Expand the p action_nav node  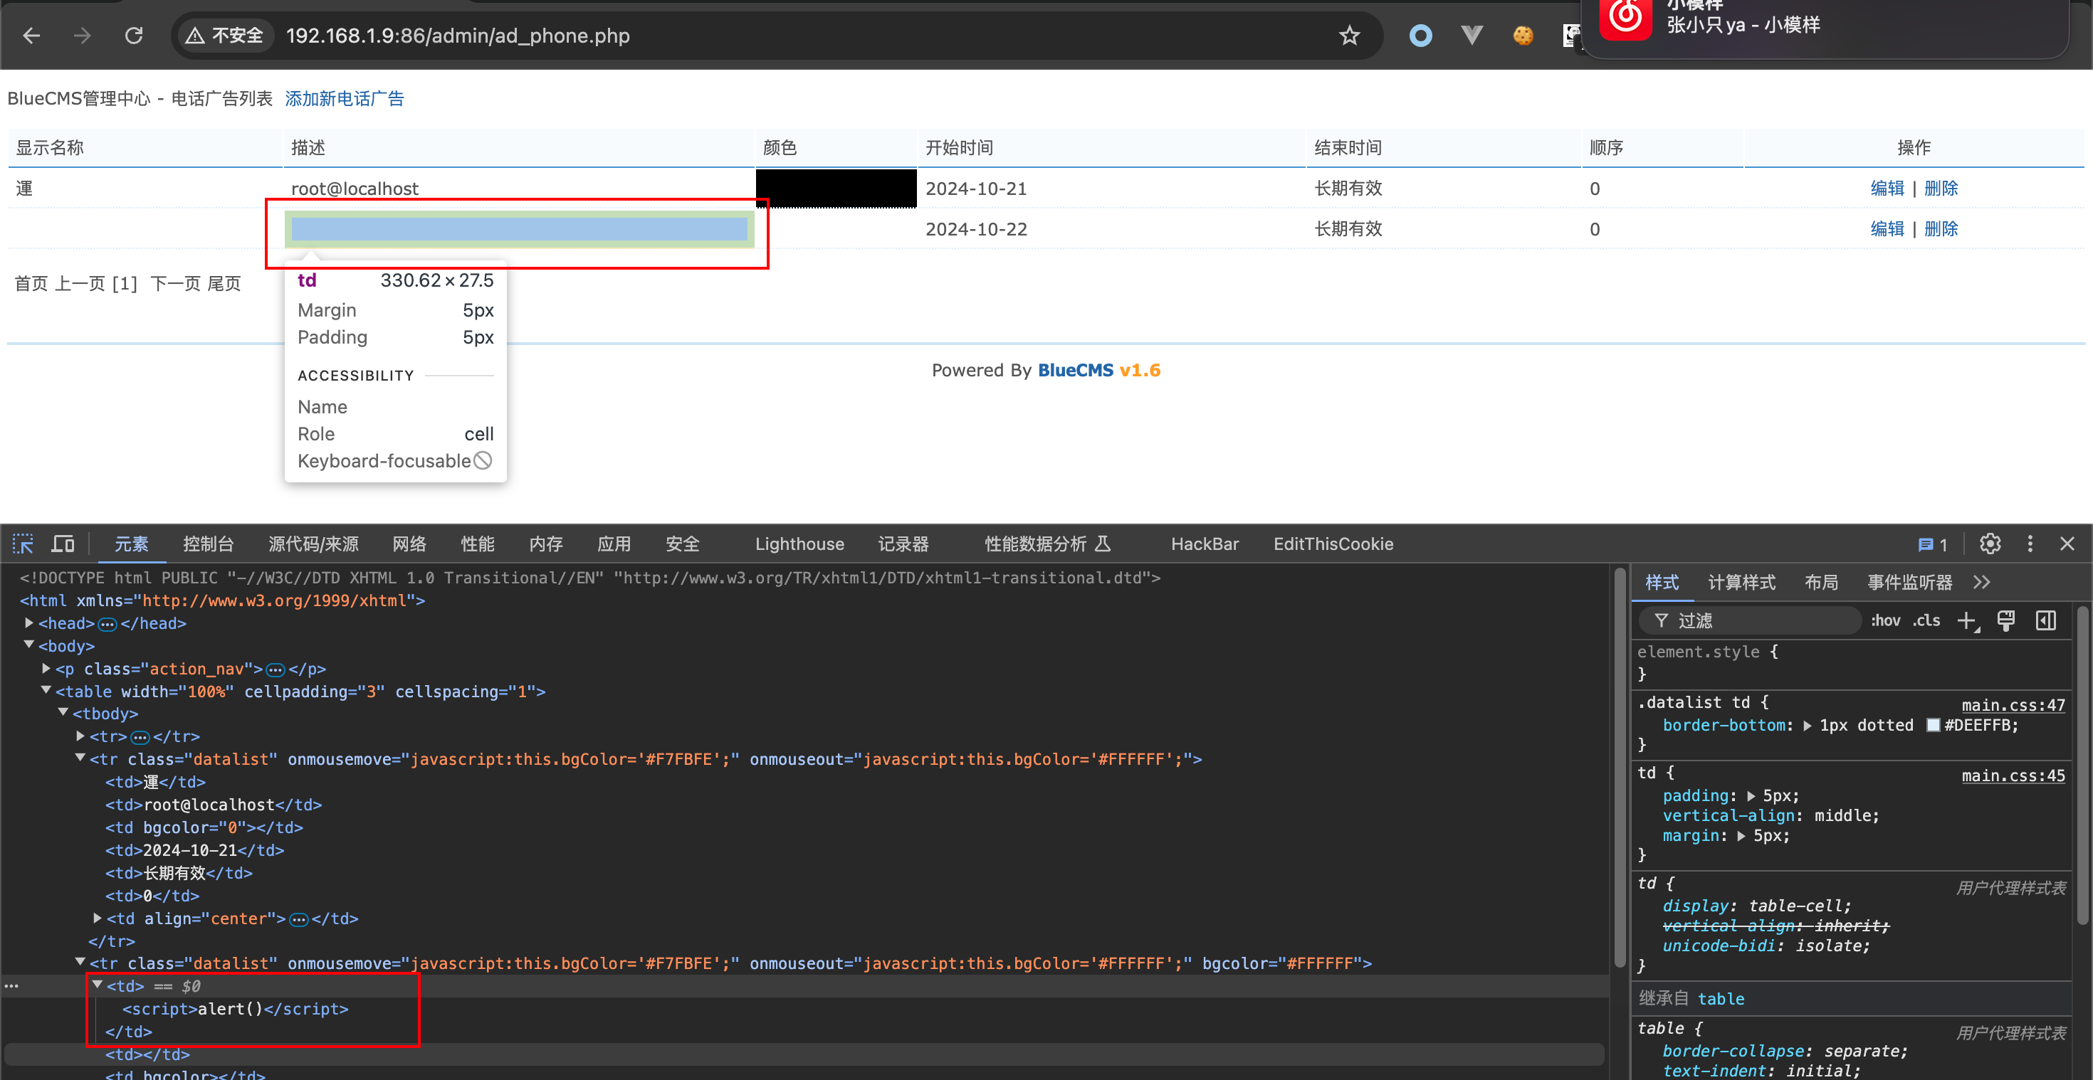tap(46, 668)
